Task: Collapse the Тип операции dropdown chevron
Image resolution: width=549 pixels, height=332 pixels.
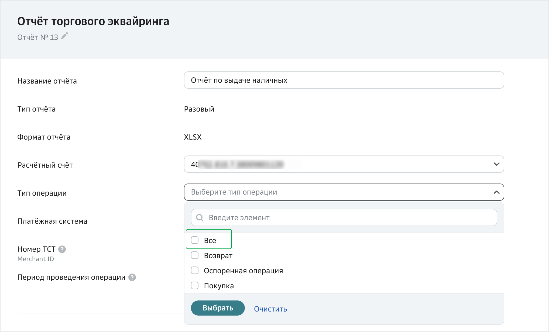Action: pyautogui.click(x=496, y=192)
